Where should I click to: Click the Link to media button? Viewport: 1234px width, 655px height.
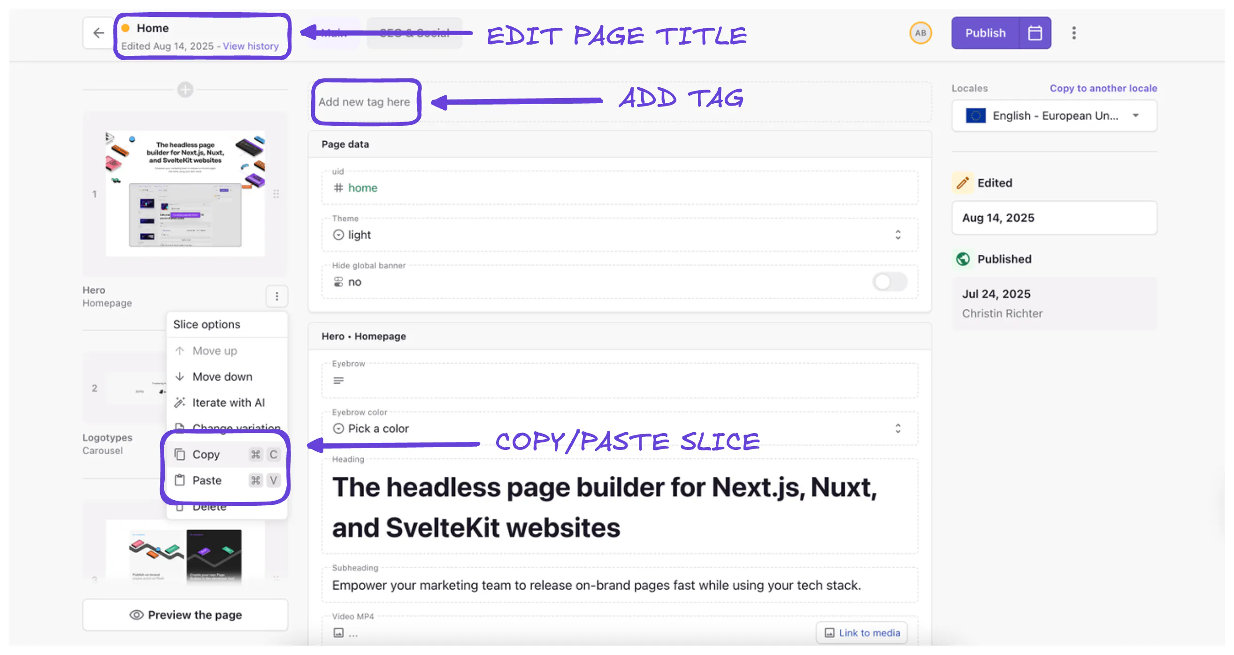tap(862, 633)
